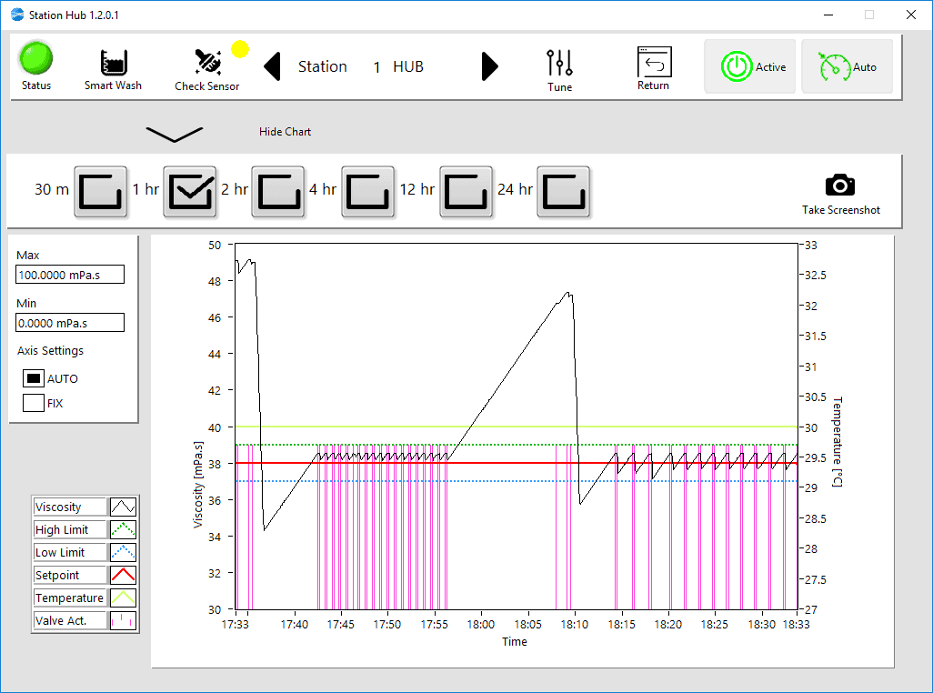The image size is (933, 693).
Task: Click the green Status indicator light
Action: tap(36, 58)
